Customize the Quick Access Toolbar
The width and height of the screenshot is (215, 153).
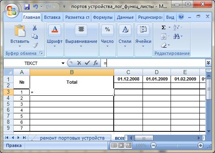[64, 6]
